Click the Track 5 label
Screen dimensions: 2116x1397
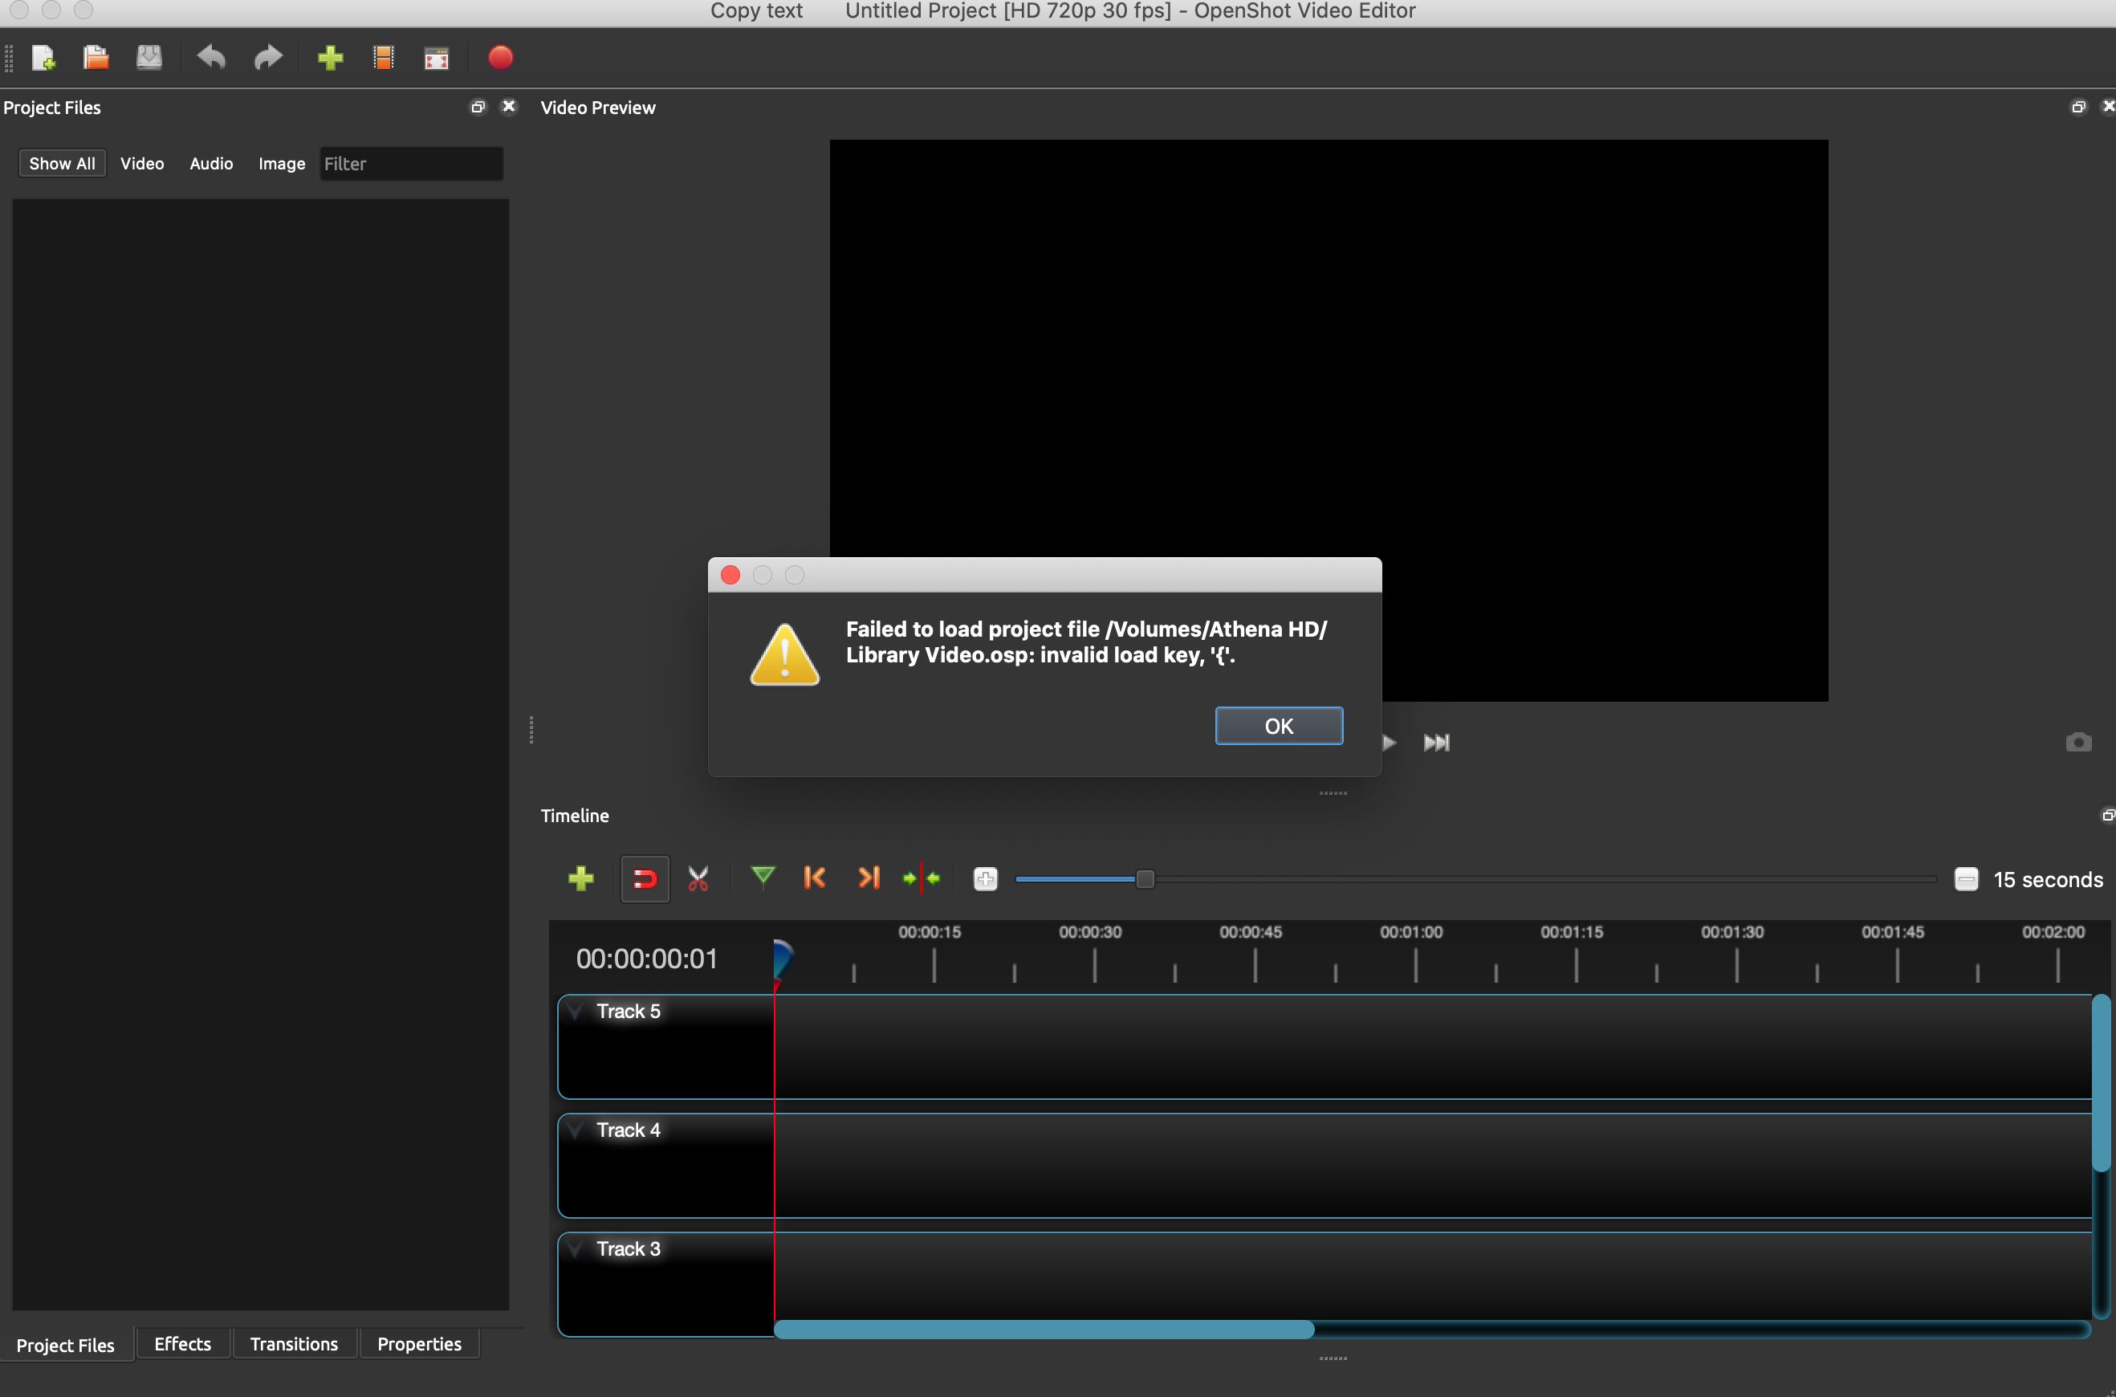click(629, 1012)
